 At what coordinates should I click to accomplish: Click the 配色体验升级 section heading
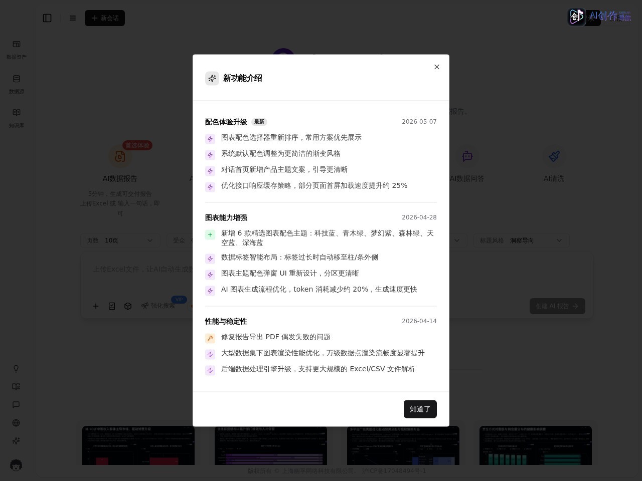click(226, 122)
